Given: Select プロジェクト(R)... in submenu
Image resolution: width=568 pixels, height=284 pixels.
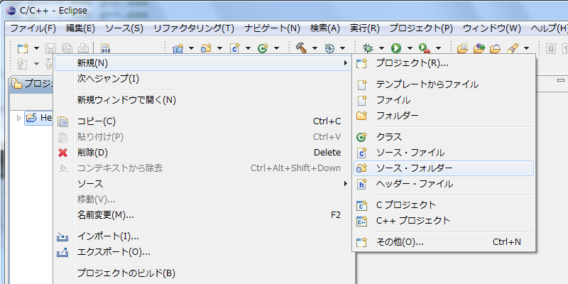Looking at the screenshot, I should coord(443,63).
